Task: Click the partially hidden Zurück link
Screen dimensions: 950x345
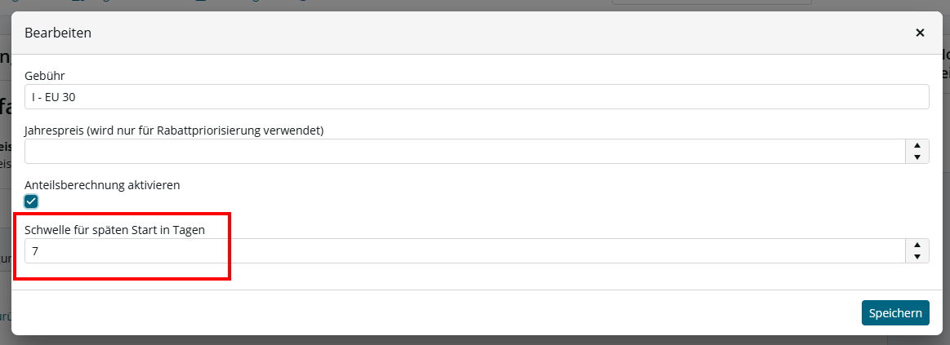Action: [4, 316]
